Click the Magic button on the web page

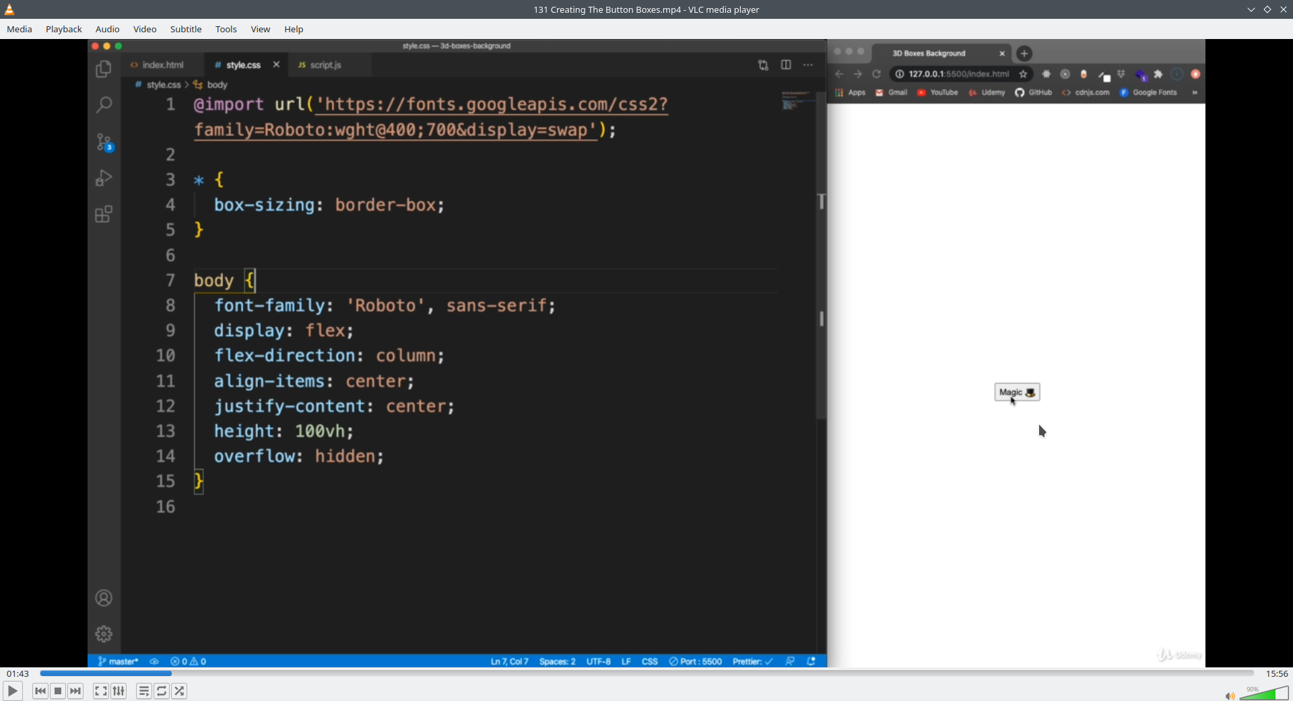(x=1017, y=392)
